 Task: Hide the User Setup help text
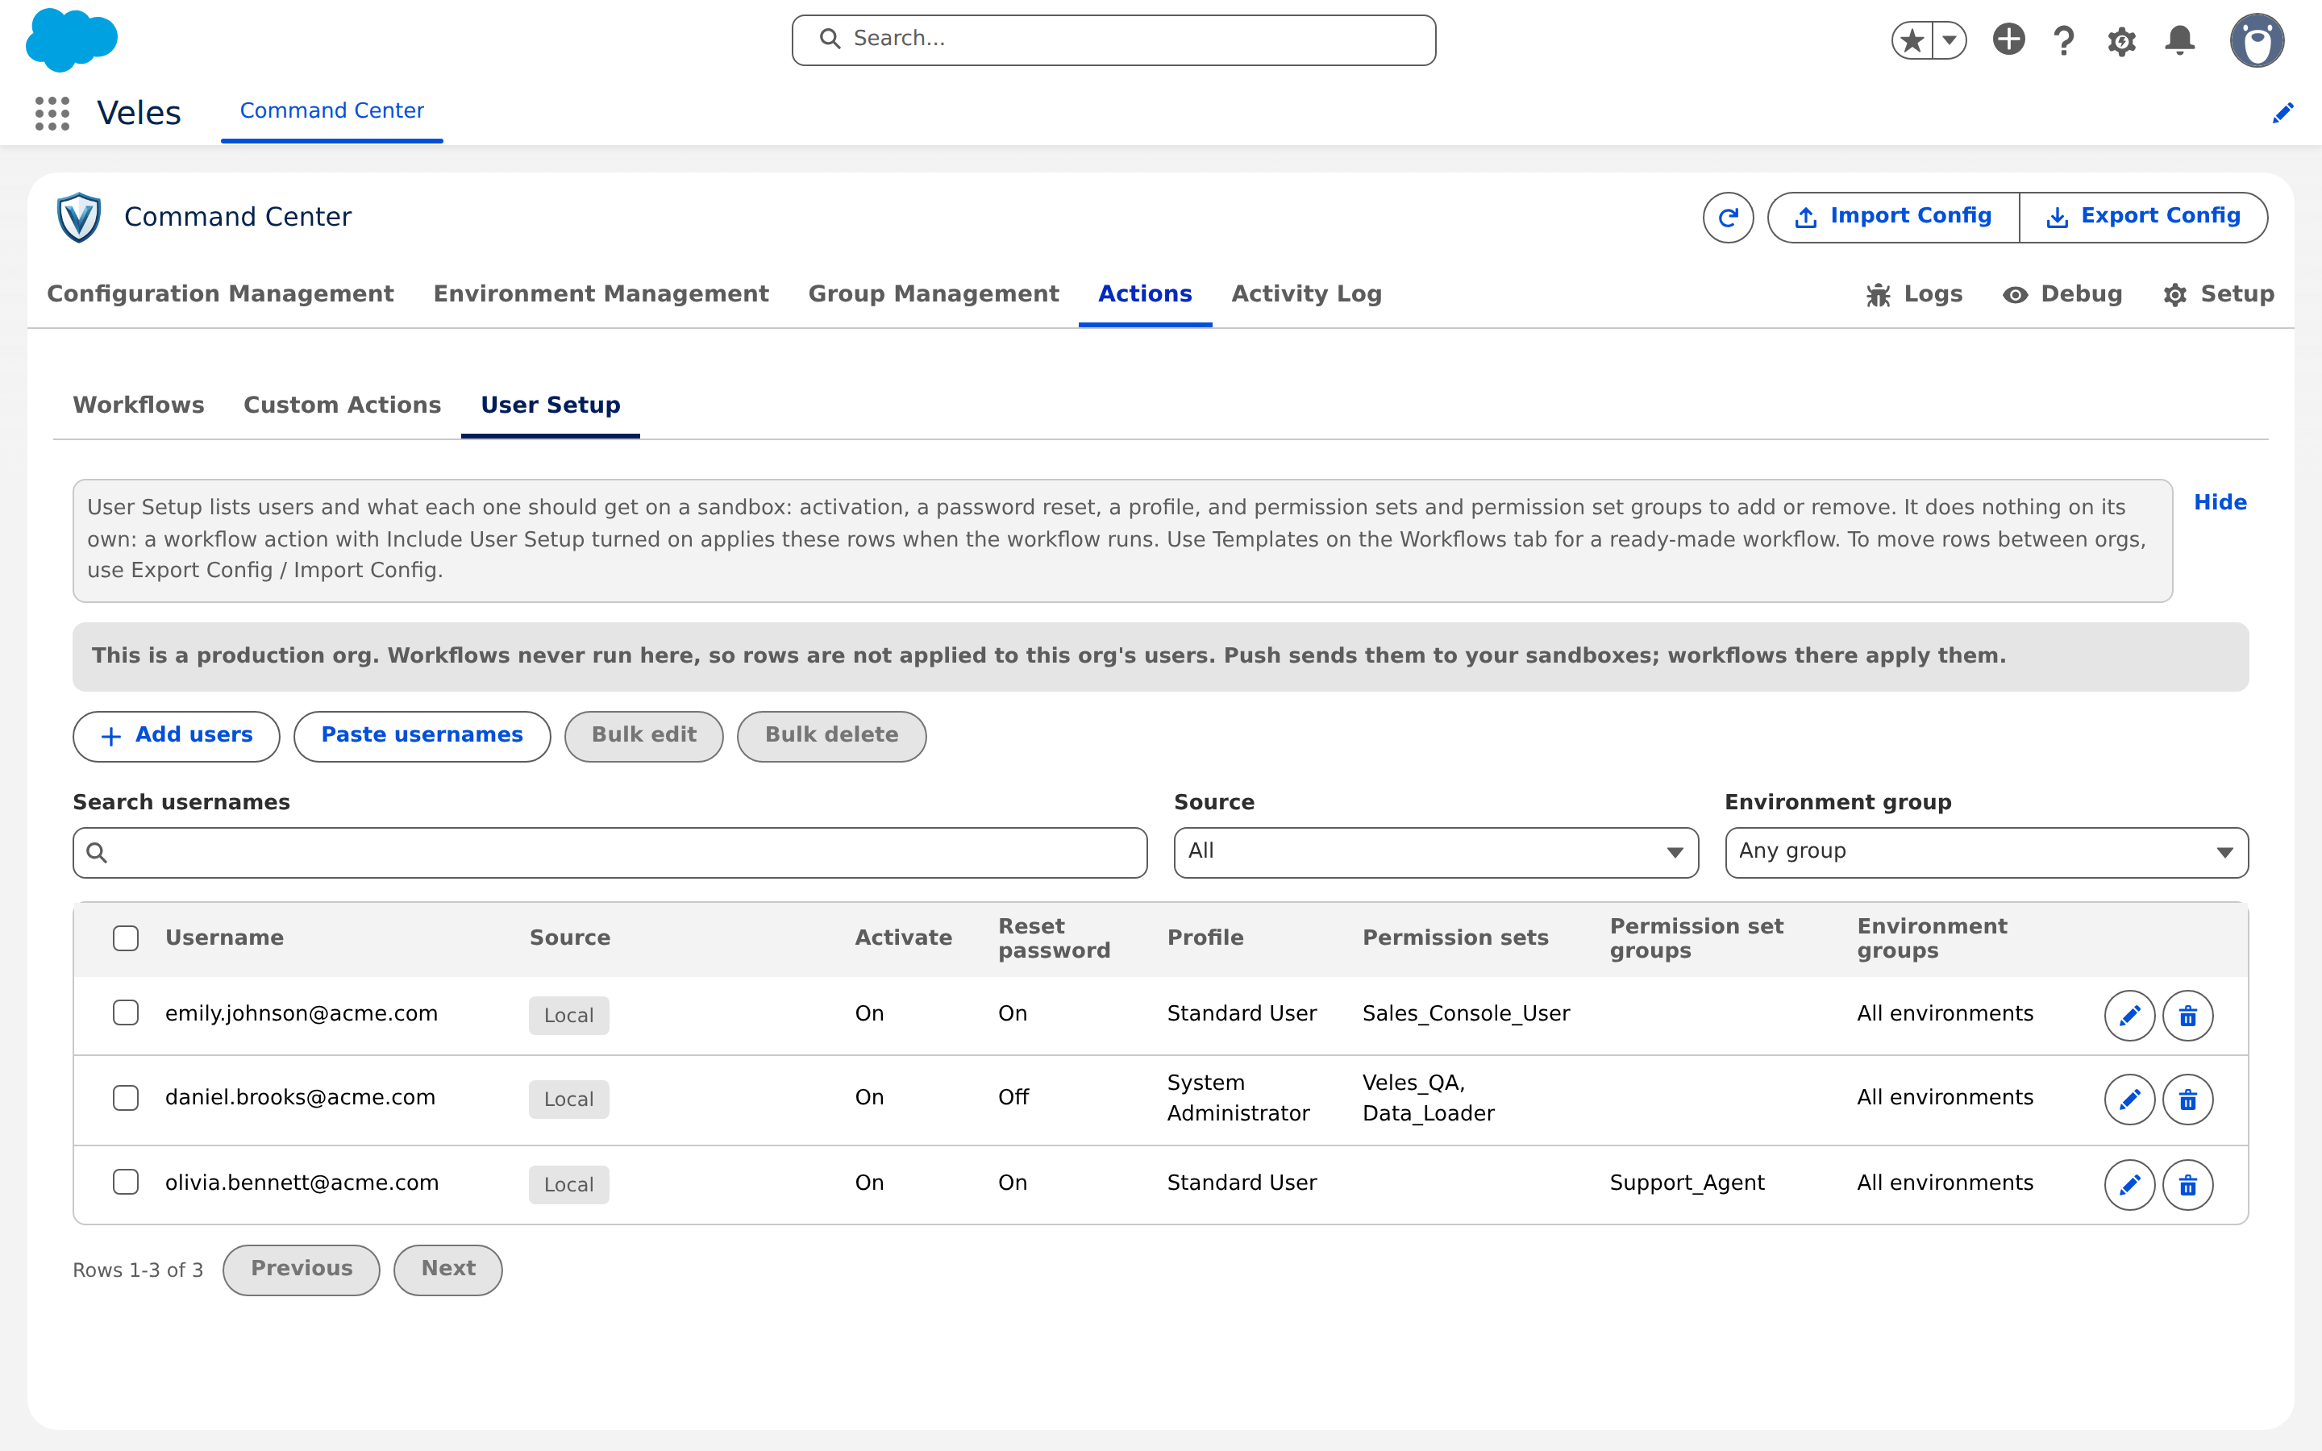tap(2220, 503)
